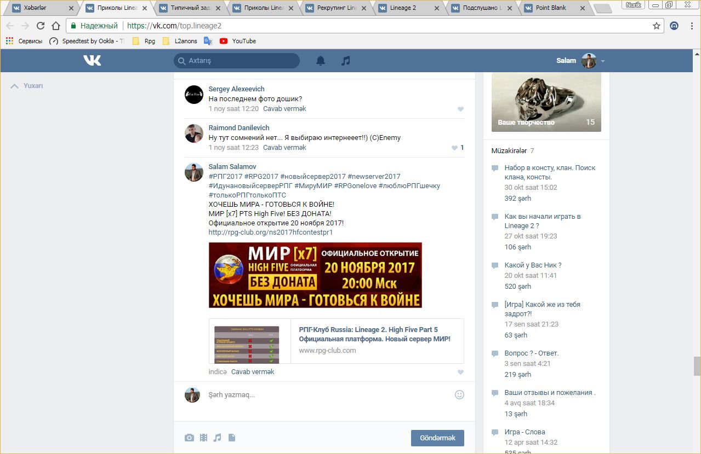
Task: Reply to Raimond Danilevich's comment
Action: click(284, 147)
